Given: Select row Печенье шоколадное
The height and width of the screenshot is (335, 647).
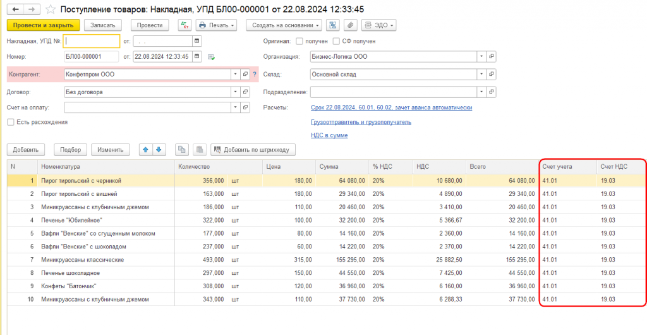Looking at the screenshot, I should point(327,272).
